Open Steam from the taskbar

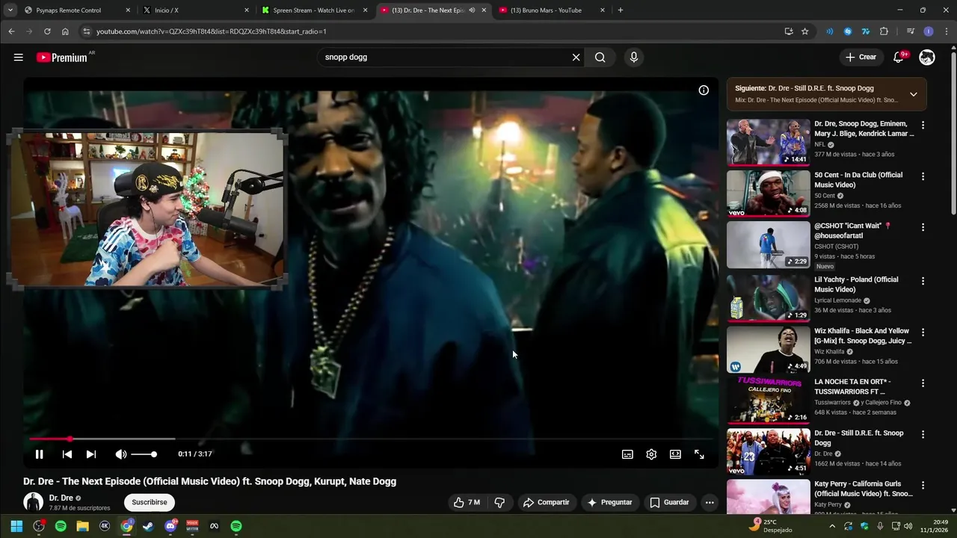tap(148, 526)
